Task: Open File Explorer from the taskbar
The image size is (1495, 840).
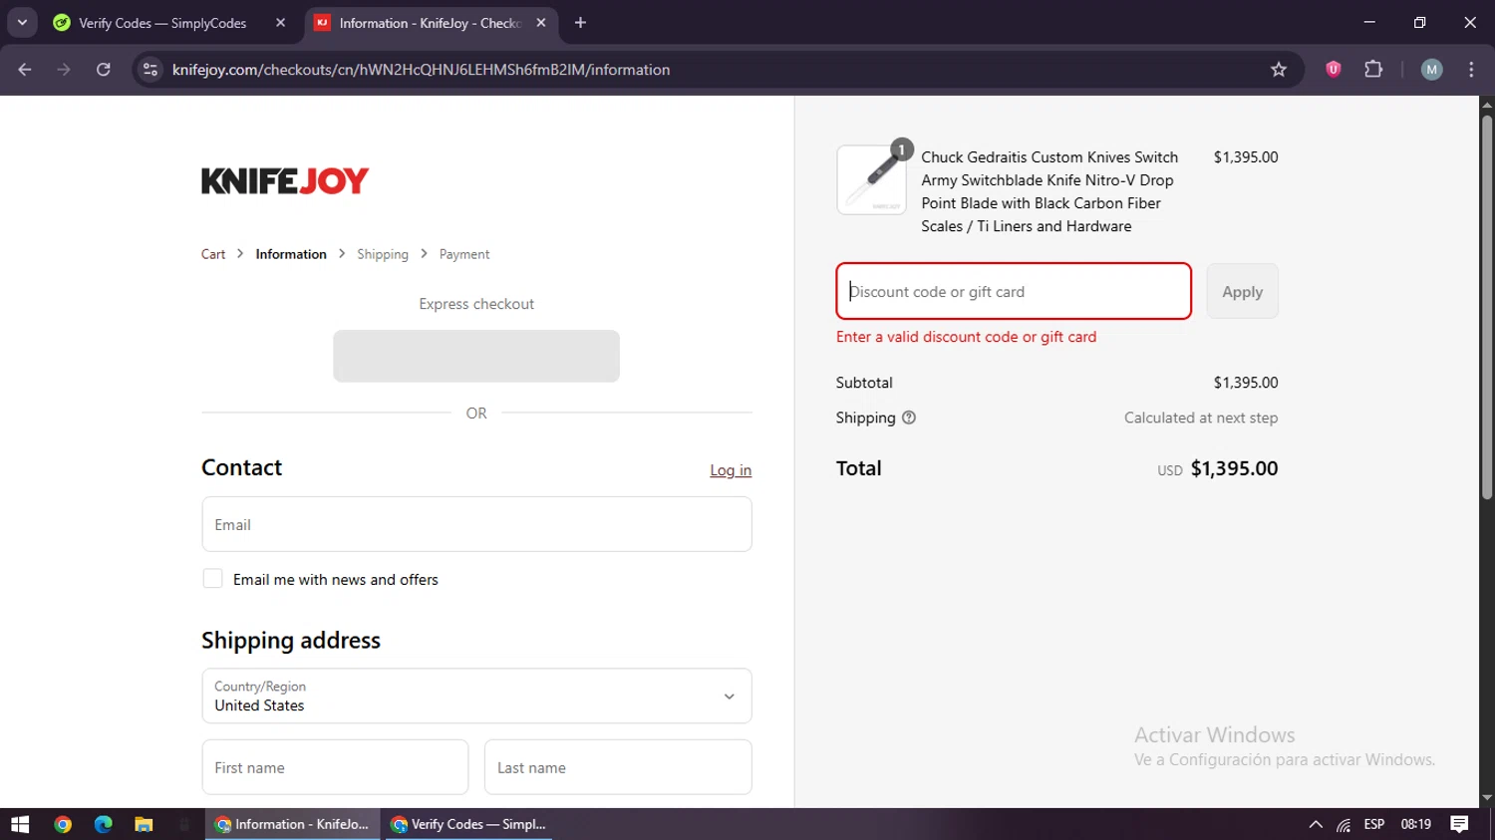Action: tap(144, 824)
